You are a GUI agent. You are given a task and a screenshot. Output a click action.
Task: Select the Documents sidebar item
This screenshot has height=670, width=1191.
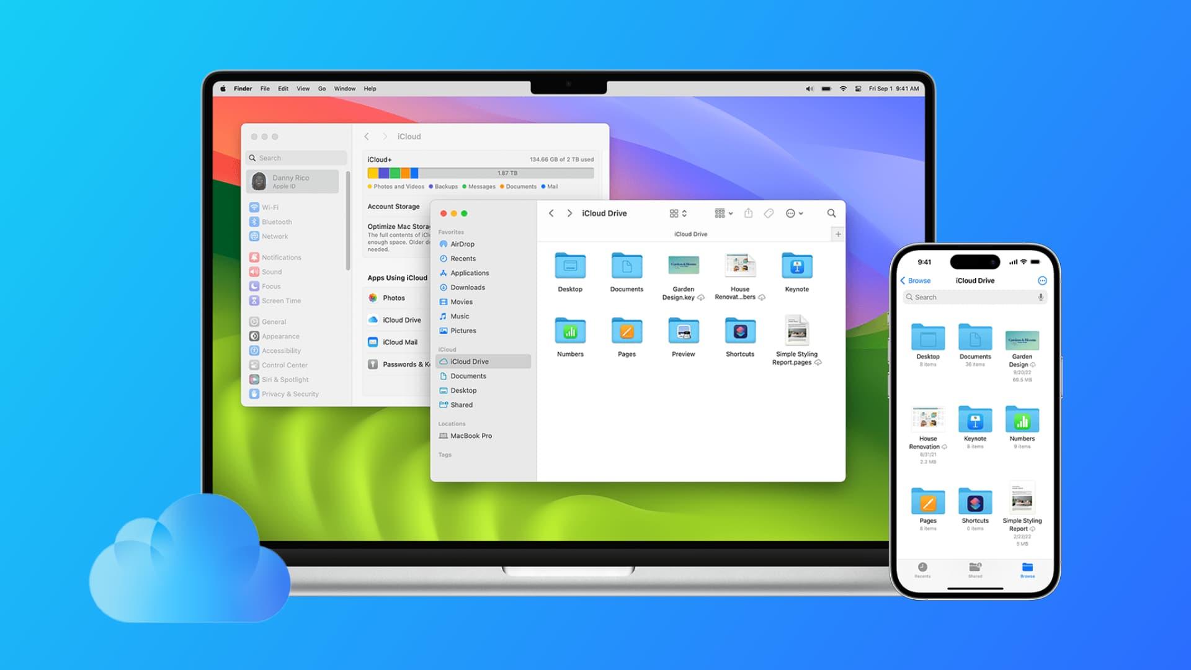point(469,375)
